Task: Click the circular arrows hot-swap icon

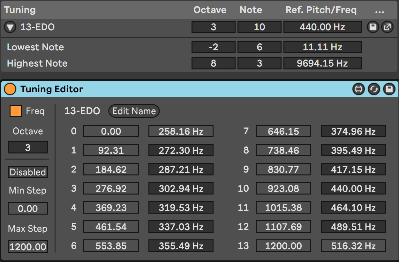Action: pos(374,89)
